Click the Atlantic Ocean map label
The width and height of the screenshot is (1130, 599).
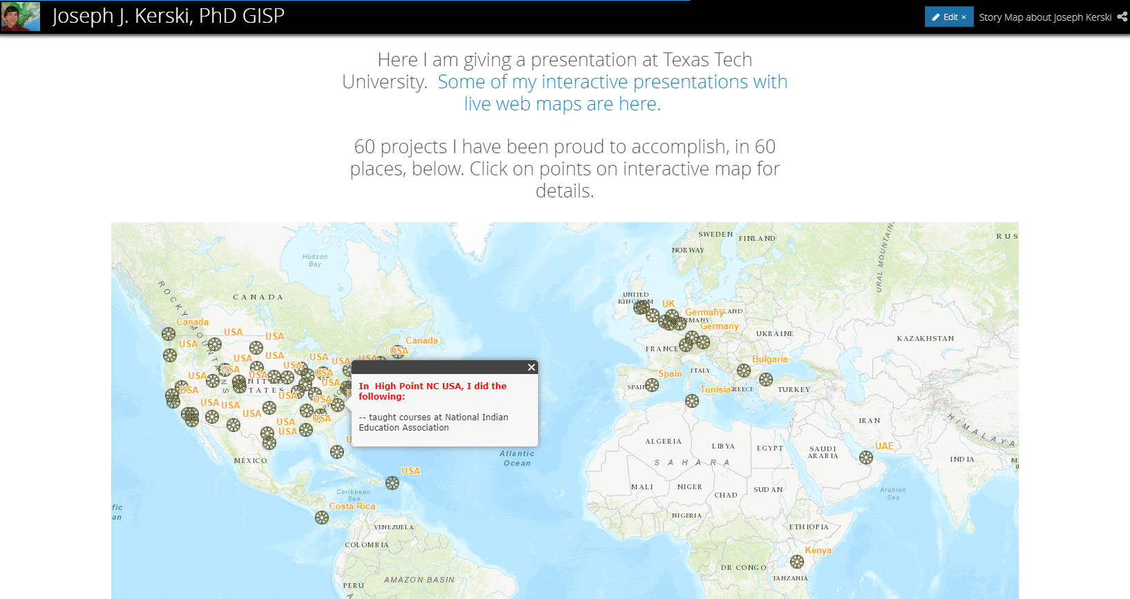click(x=517, y=458)
